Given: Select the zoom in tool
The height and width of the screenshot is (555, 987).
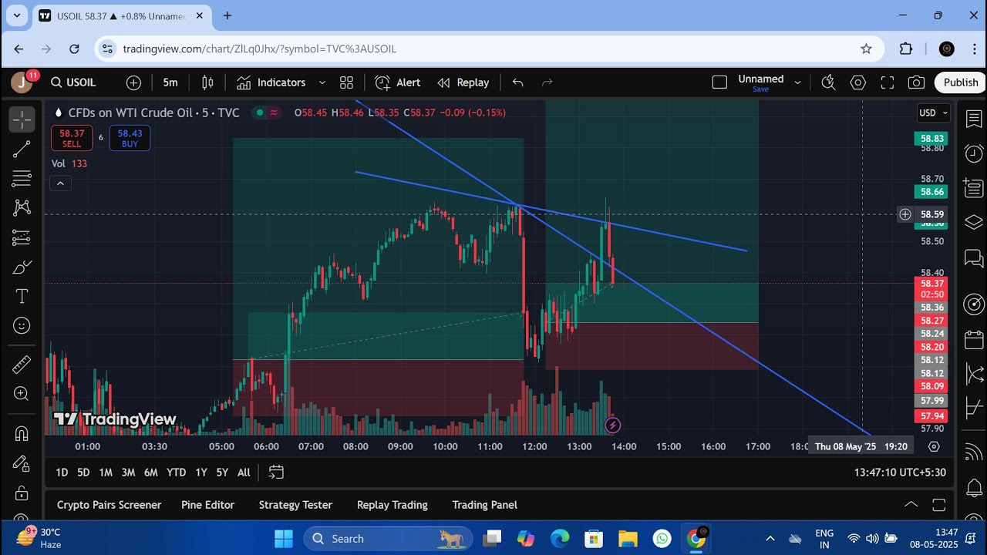Looking at the screenshot, I should point(22,393).
